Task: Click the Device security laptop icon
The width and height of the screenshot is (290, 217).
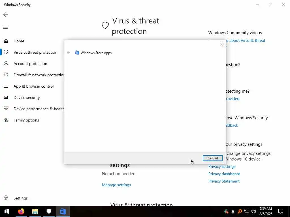Action: tap(6, 97)
